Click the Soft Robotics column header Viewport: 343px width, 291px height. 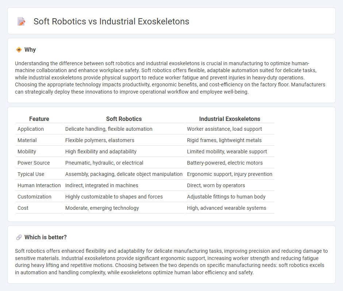click(x=124, y=119)
